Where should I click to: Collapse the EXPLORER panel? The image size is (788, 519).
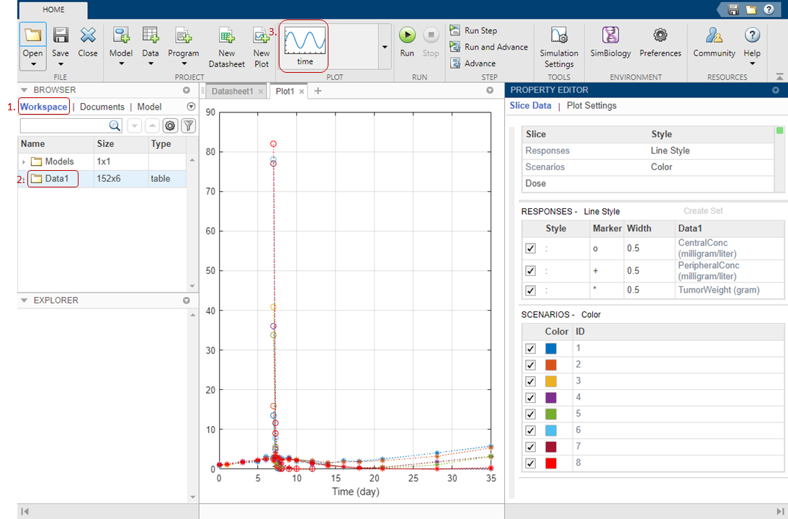(x=24, y=301)
